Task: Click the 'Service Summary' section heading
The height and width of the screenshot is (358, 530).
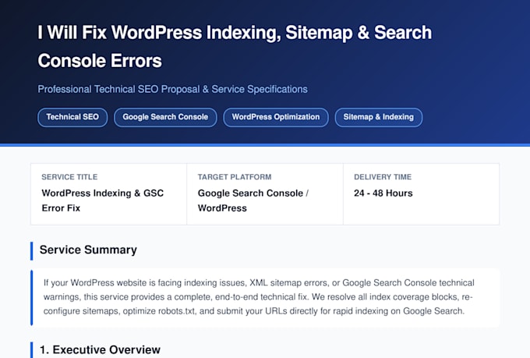Action: (x=88, y=250)
